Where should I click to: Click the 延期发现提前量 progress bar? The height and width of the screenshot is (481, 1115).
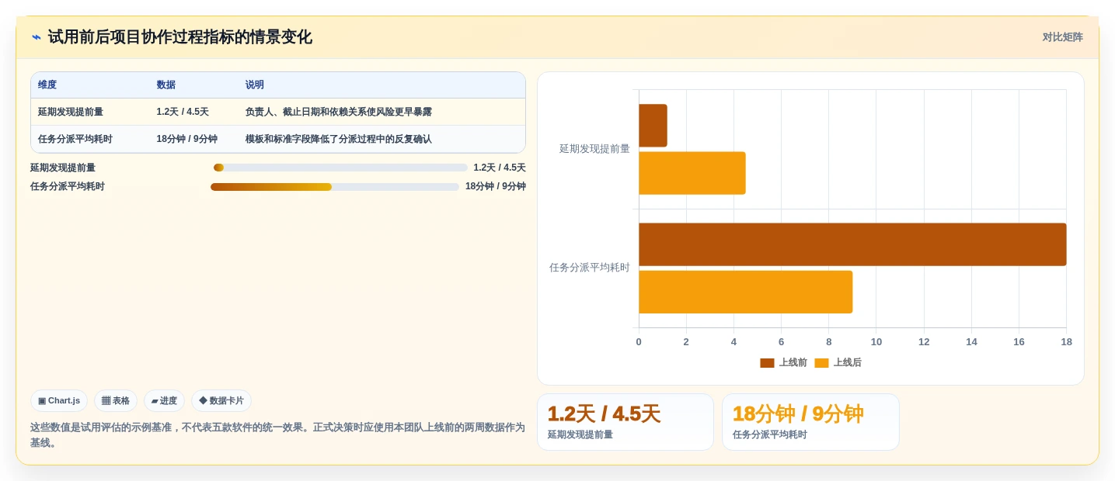point(340,168)
